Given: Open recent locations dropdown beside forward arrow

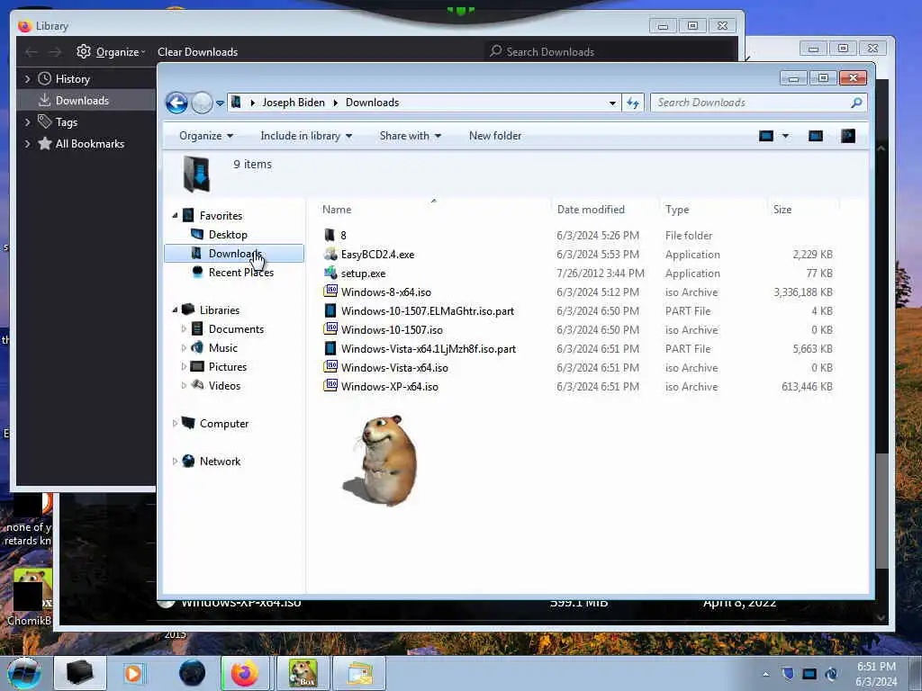Looking at the screenshot, I should point(220,103).
